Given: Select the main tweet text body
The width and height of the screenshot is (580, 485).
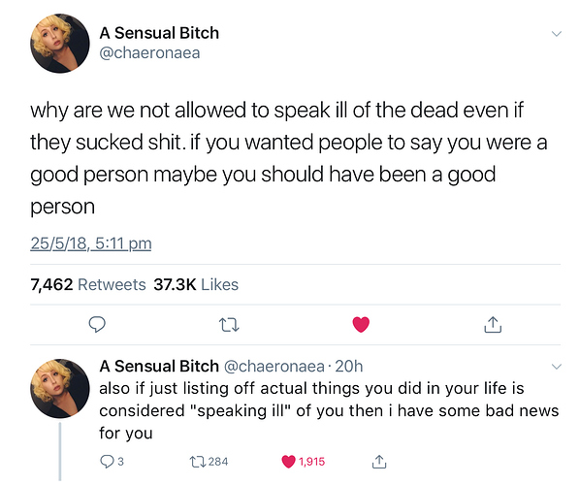Looking at the screenshot, I should [288, 158].
